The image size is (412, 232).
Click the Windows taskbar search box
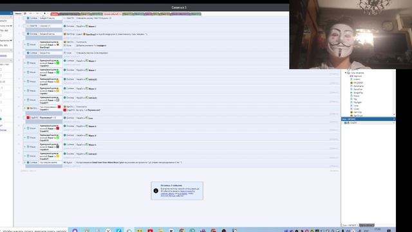pos(33,230)
